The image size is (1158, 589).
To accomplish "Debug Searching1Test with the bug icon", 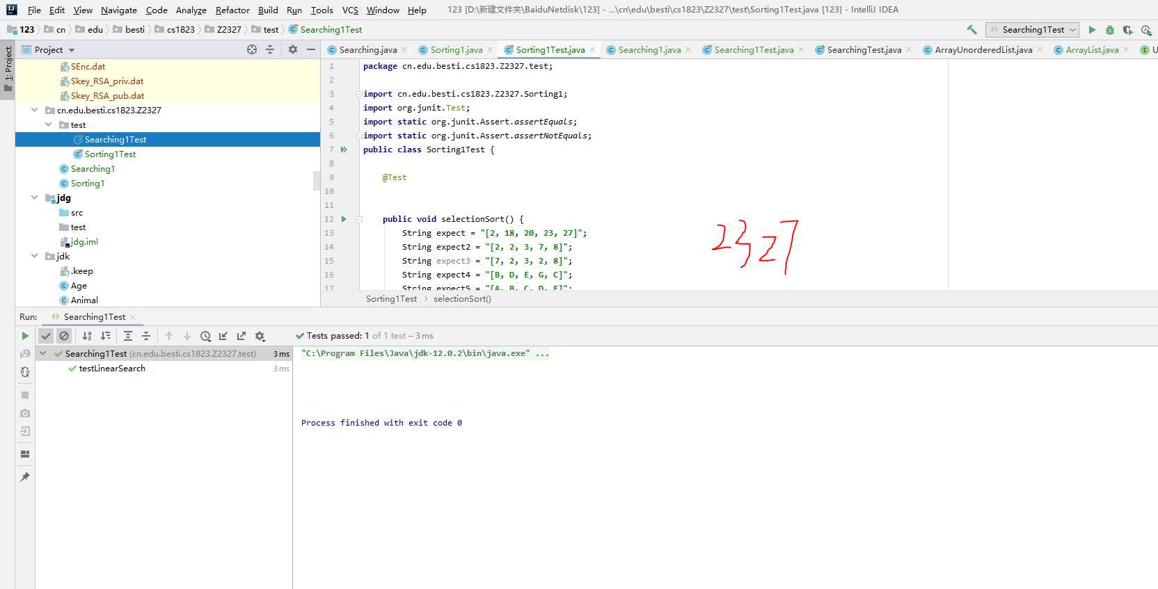I will pyautogui.click(x=1110, y=30).
